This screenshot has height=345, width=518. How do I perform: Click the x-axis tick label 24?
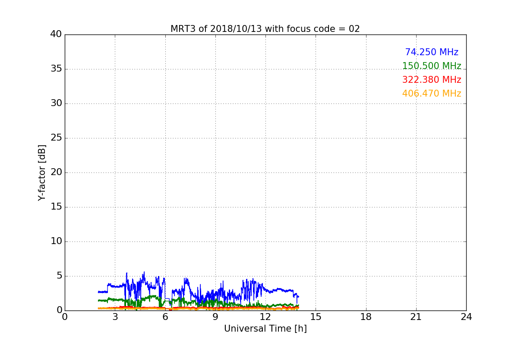tap(466, 317)
